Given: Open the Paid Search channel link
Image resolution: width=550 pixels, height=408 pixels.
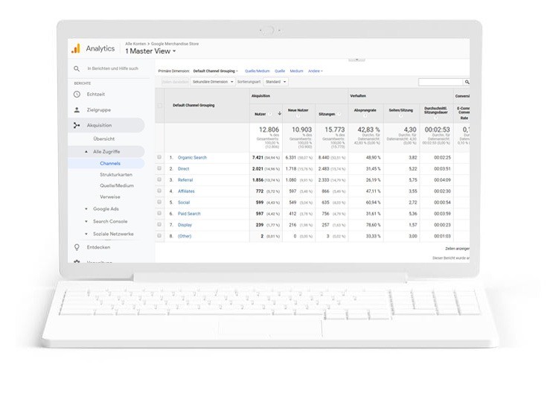Looking at the screenshot, I should (x=189, y=214).
